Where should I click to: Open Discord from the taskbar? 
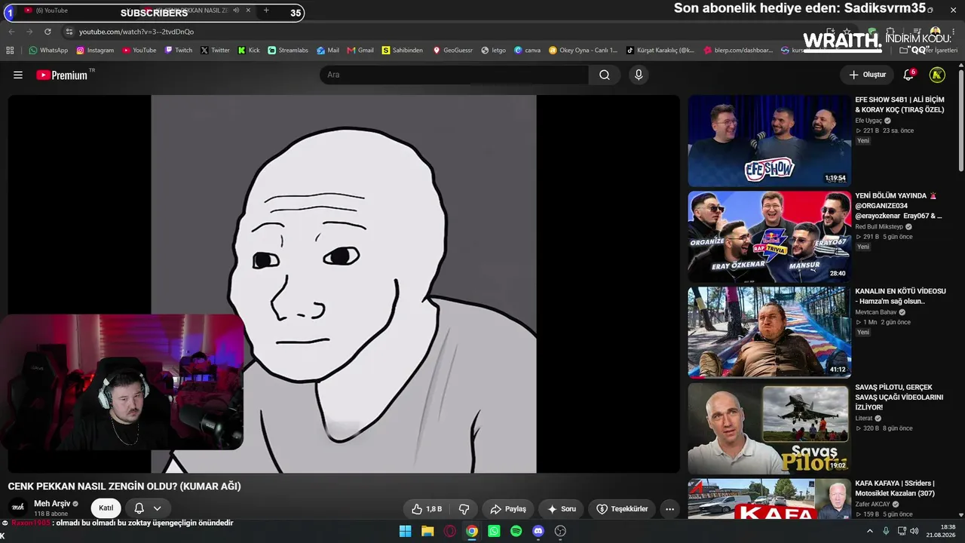pyautogui.click(x=538, y=531)
